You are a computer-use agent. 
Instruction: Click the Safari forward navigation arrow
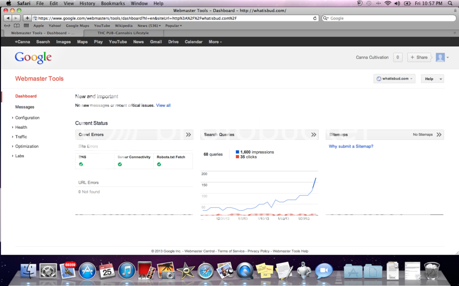pyautogui.click(x=16, y=18)
